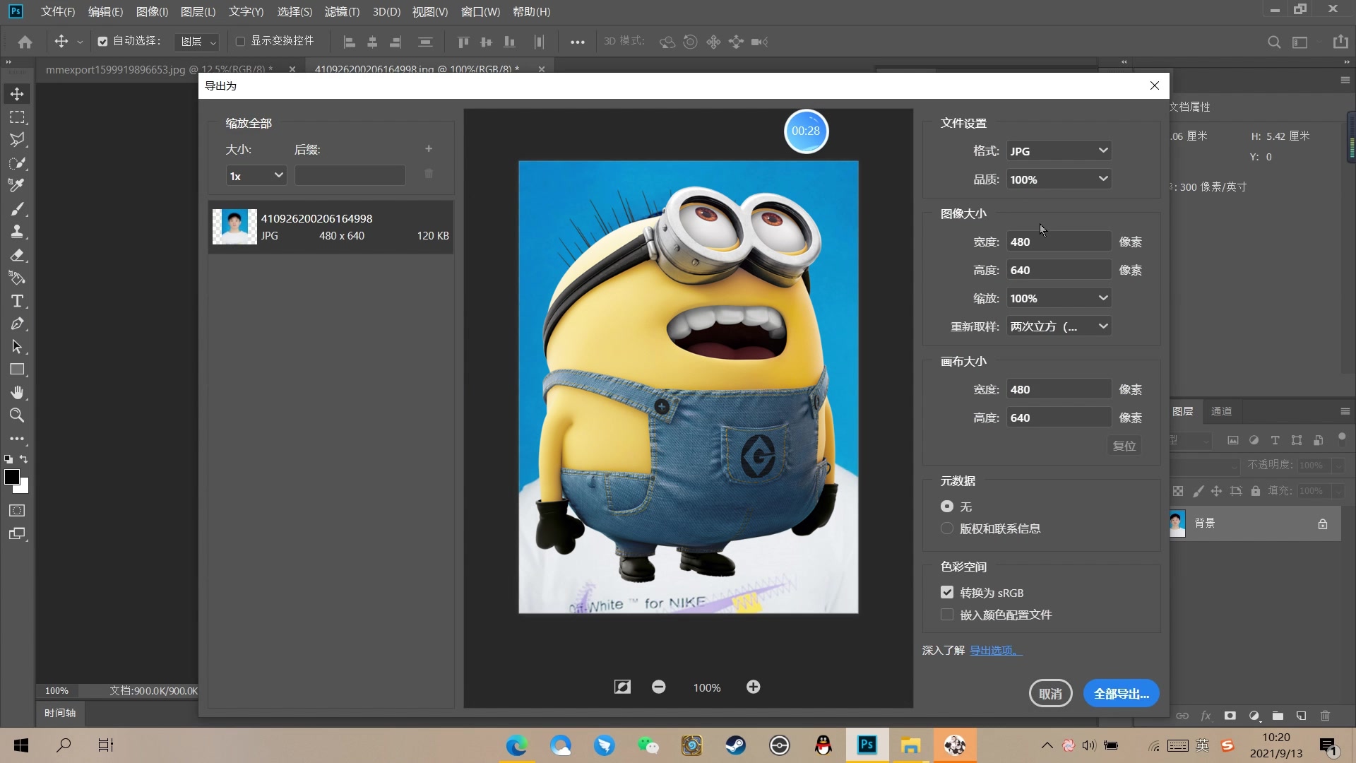
Task: Click the canvas size 宽度 input field
Action: pos(1059,389)
